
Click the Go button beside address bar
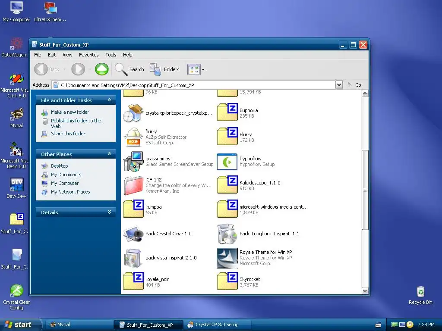tap(355, 85)
